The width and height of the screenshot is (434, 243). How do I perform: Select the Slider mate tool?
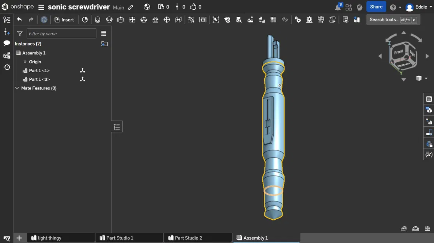(121, 19)
